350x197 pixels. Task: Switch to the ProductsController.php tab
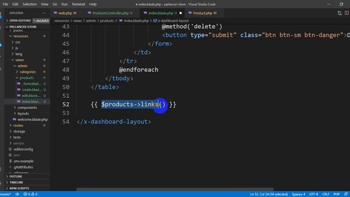click(x=110, y=13)
